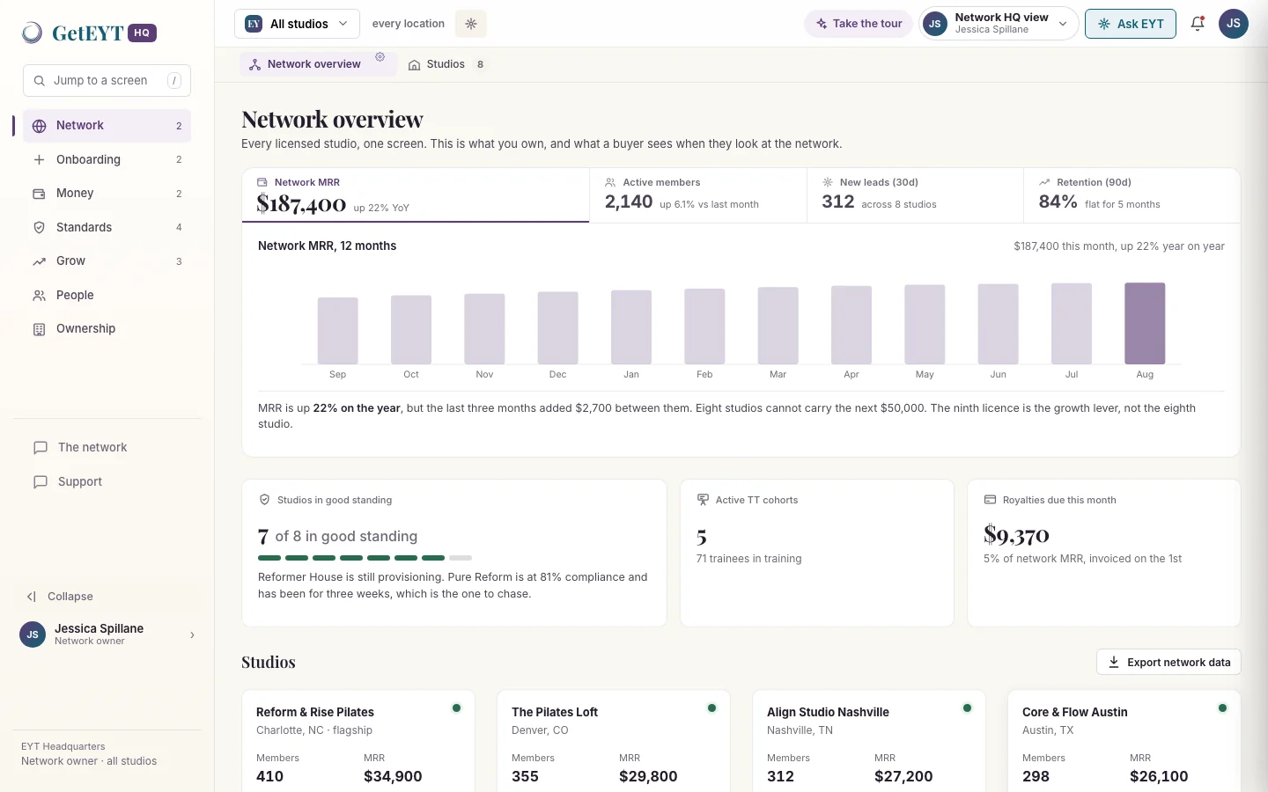Viewport: 1268px width, 792px height.
Task: Open the All studios dropdown
Action: coord(297,24)
